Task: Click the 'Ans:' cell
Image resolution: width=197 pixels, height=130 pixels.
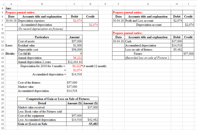Action: click(x=11, y=8)
